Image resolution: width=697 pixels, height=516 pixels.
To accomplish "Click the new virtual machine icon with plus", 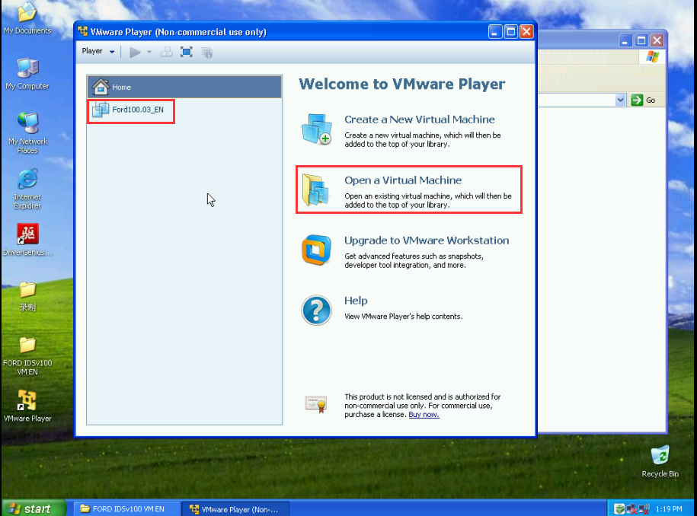I will [x=316, y=129].
